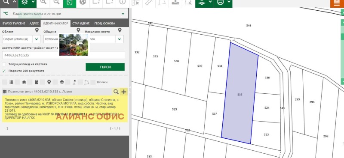Show full extent with globe icon
Screen dimensions: 344x158
click(x=83, y=2)
